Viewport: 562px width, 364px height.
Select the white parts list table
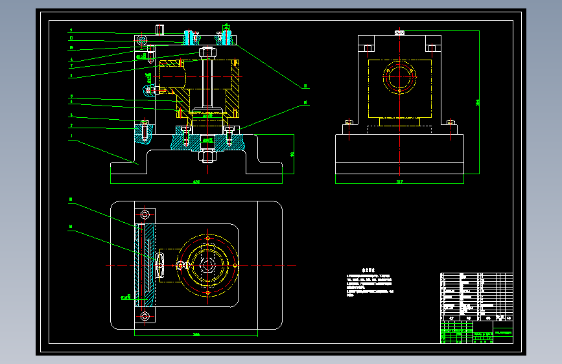476,297
